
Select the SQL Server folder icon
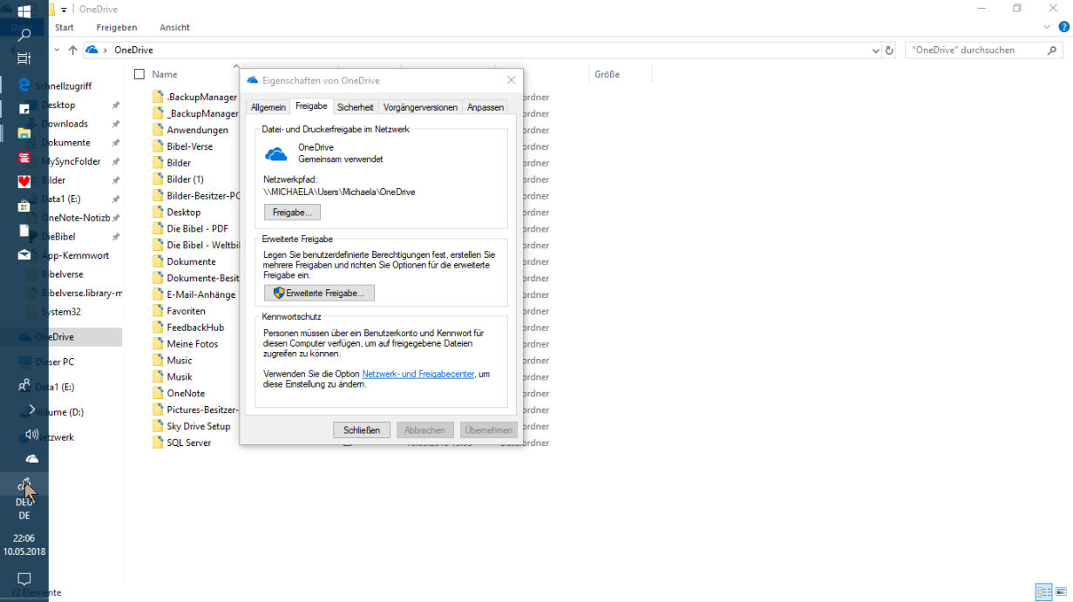(158, 443)
